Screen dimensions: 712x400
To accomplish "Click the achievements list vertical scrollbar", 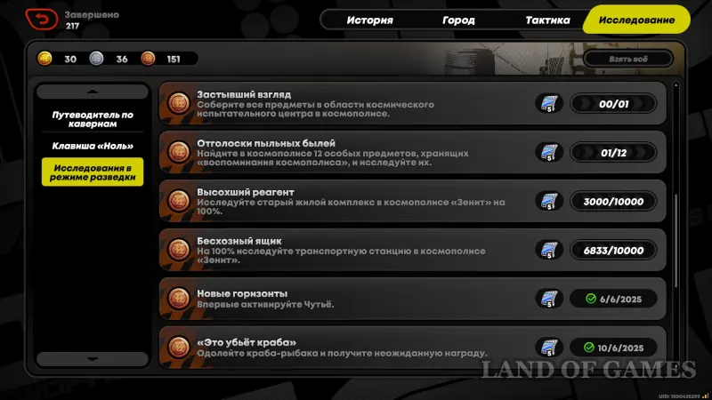I will click(x=676, y=240).
